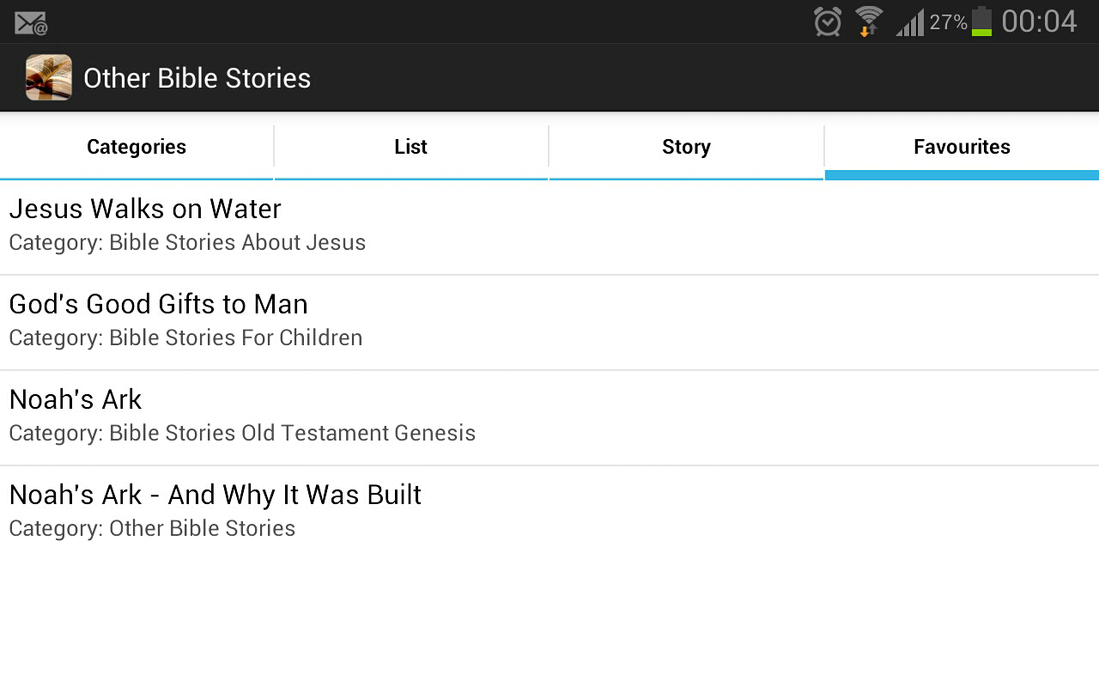Tap Category: Bible Stories About Jesus subtitle
This screenshot has width=1099, height=687.
tap(187, 243)
